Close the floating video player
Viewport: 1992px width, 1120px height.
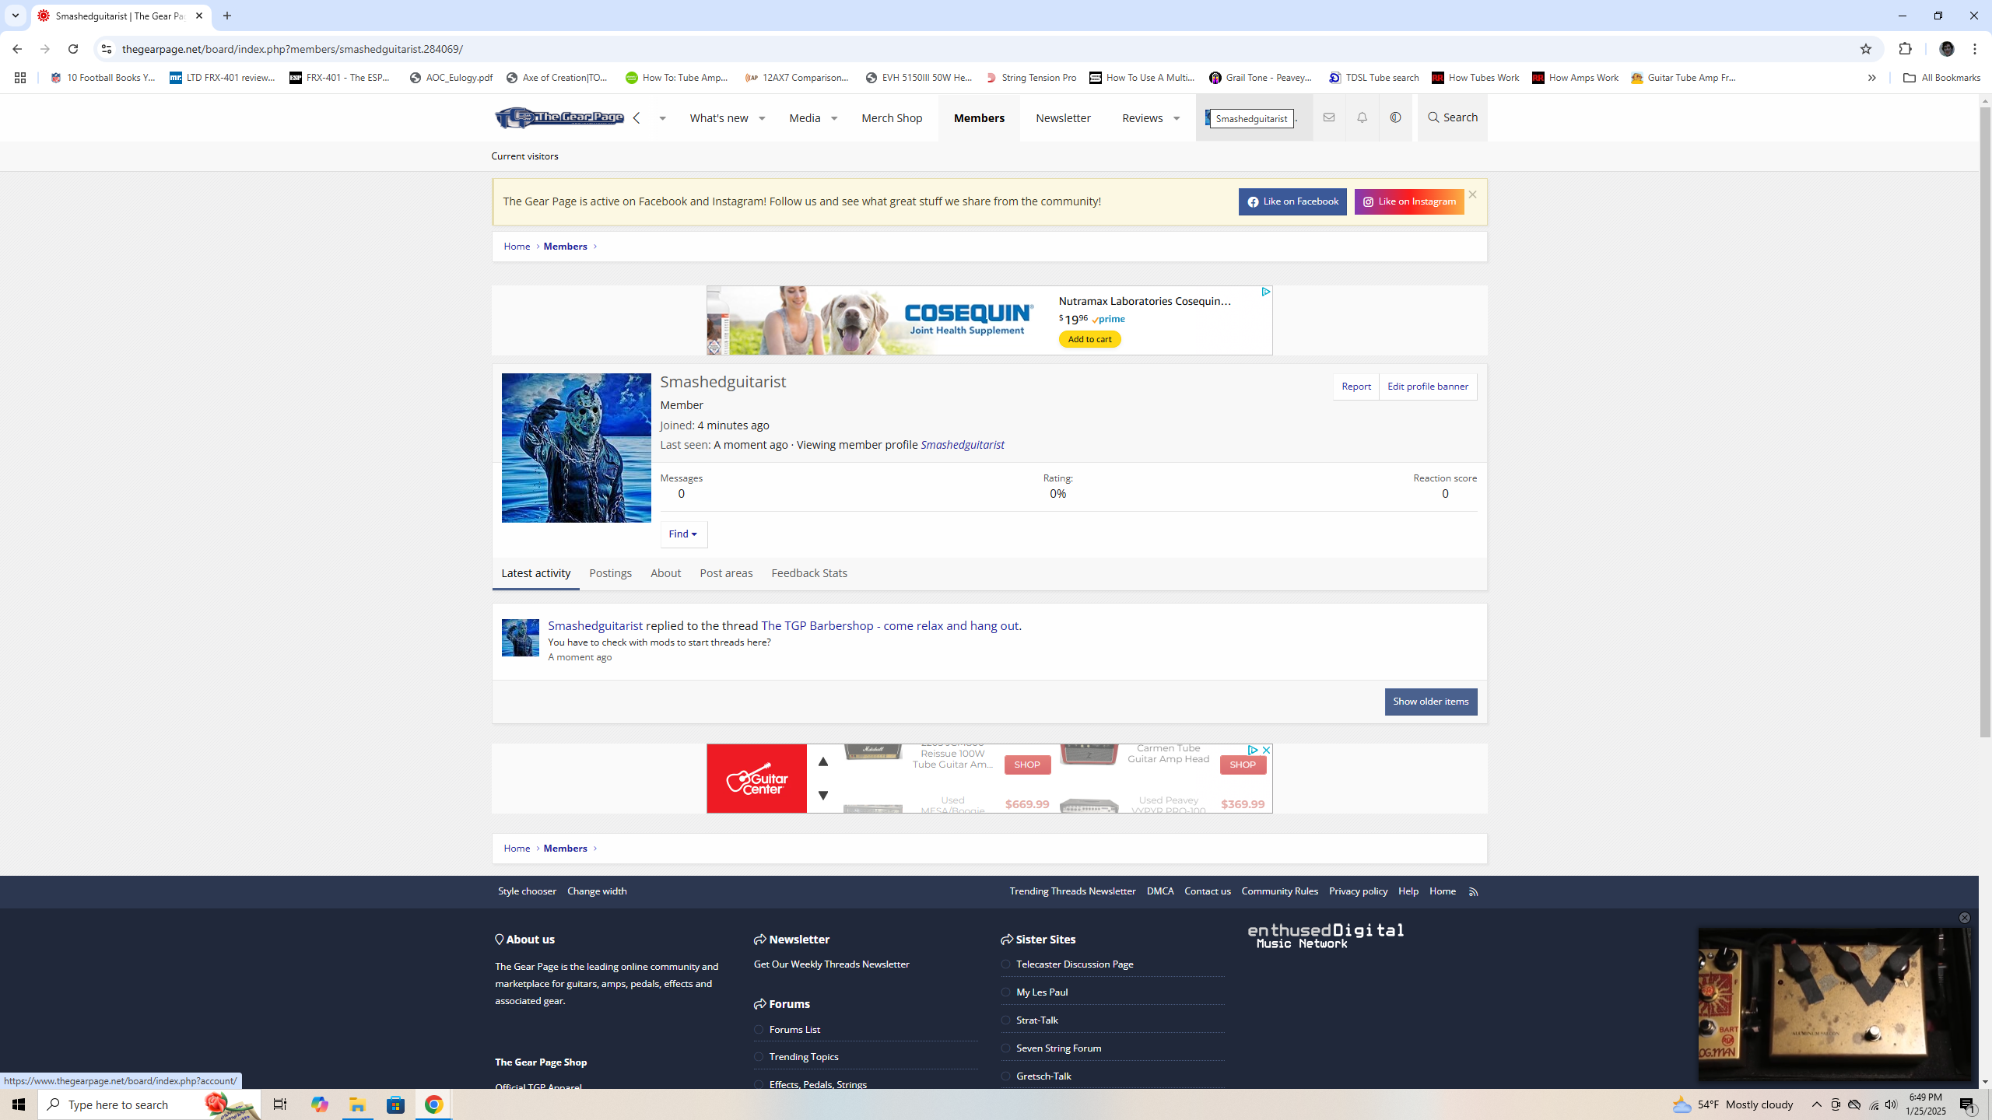[1964, 918]
